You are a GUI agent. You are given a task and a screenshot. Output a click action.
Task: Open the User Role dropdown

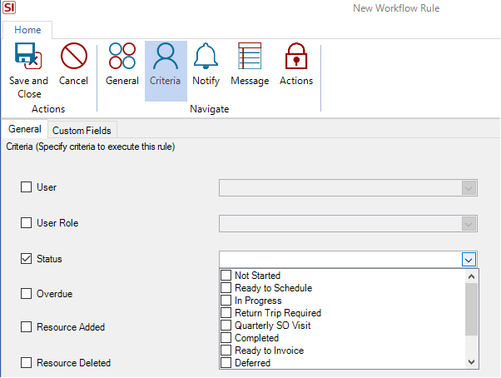coord(469,224)
